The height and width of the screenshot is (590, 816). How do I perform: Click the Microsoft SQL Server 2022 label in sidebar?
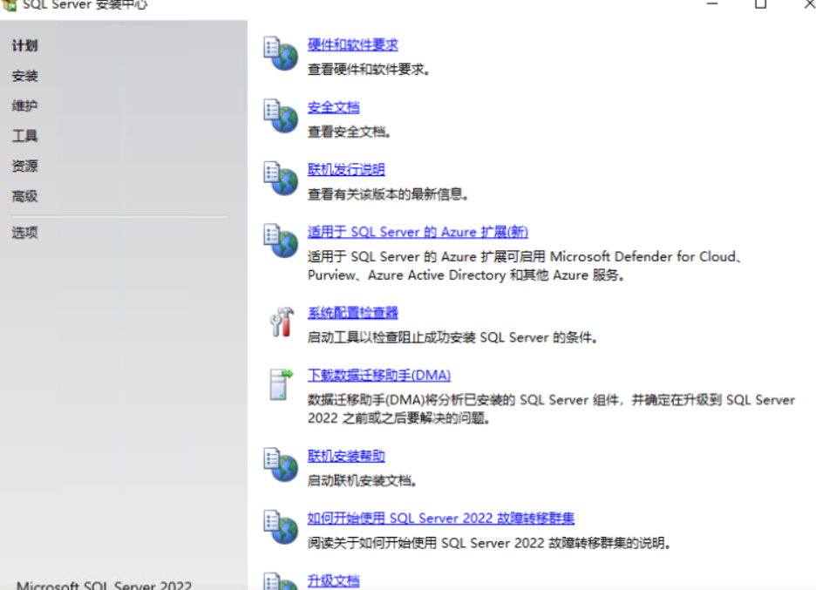104,585
